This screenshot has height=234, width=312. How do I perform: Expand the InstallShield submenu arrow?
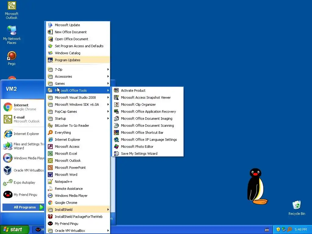click(108, 210)
